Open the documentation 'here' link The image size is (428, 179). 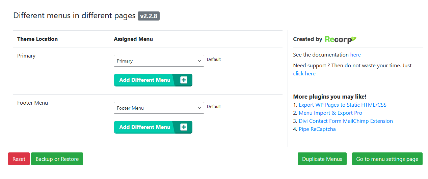pyautogui.click(x=355, y=55)
